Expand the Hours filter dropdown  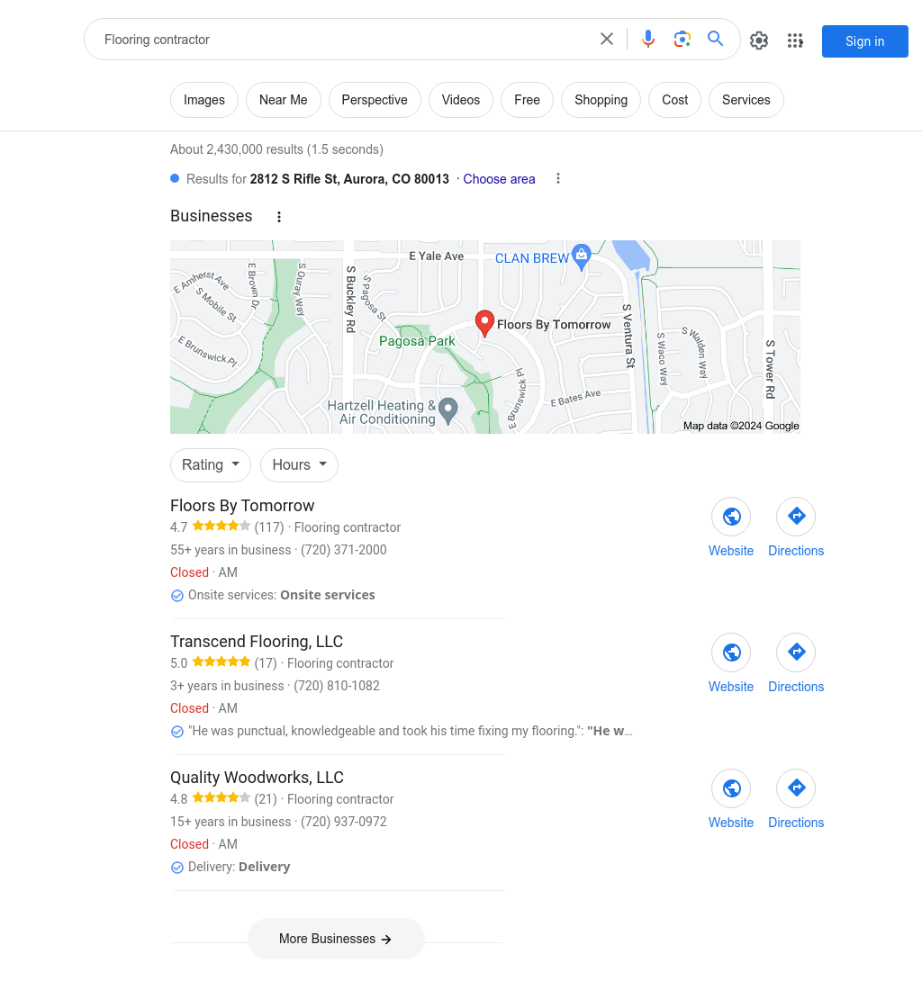[x=299, y=464]
